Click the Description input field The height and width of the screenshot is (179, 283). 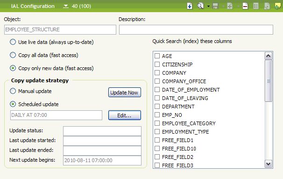196,29
